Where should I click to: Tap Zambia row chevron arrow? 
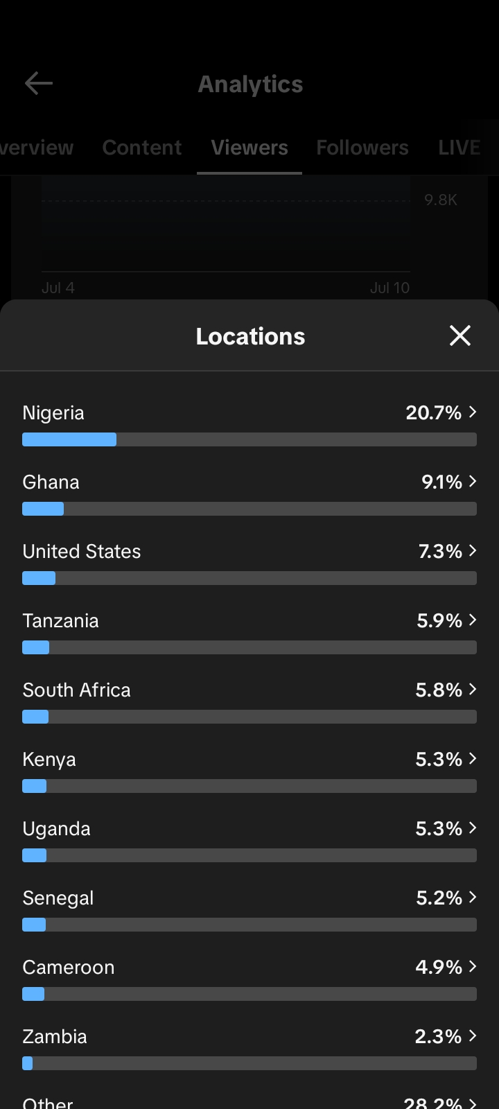coord(473,1036)
